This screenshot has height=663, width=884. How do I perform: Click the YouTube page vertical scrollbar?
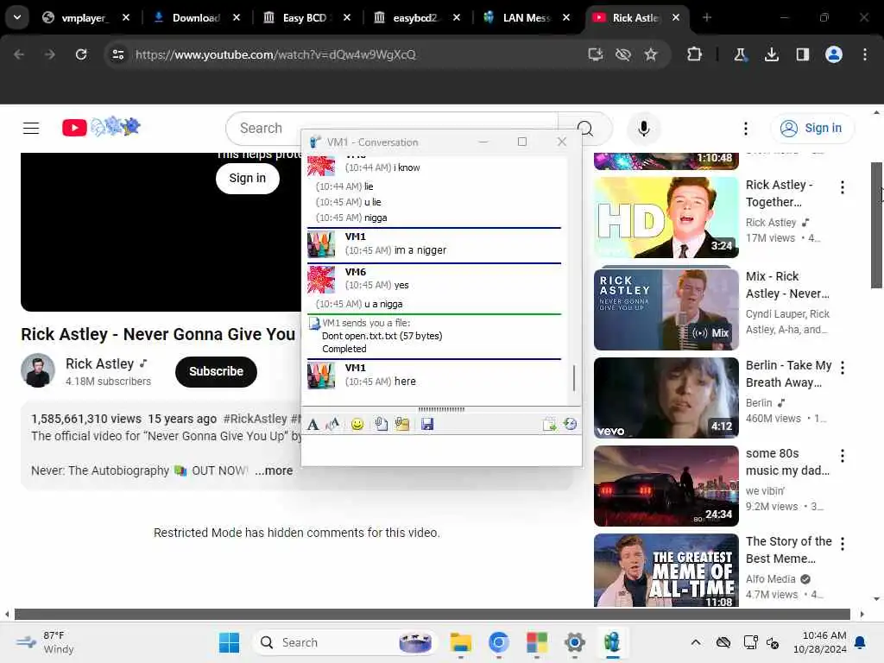[877, 225]
